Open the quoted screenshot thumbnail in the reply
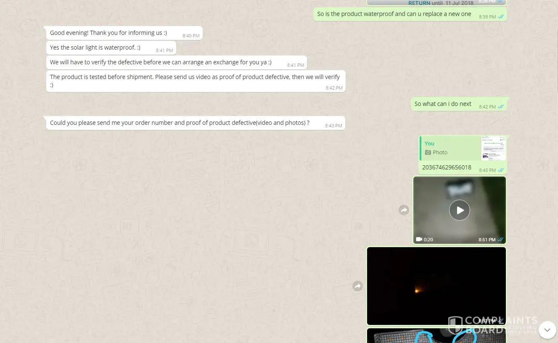Image resolution: width=558 pixels, height=343 pixels. click(x=493, y=148)
